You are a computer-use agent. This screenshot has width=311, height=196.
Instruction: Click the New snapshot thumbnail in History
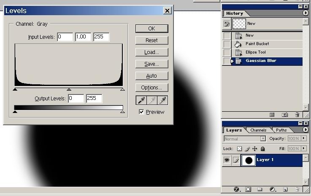click(239, 24)
